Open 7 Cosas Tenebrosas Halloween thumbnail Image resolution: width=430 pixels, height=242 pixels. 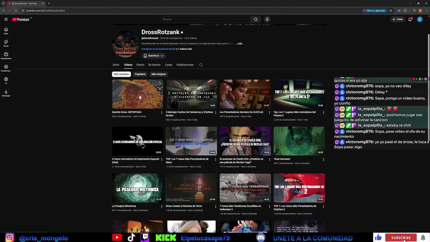click(245, 188)
